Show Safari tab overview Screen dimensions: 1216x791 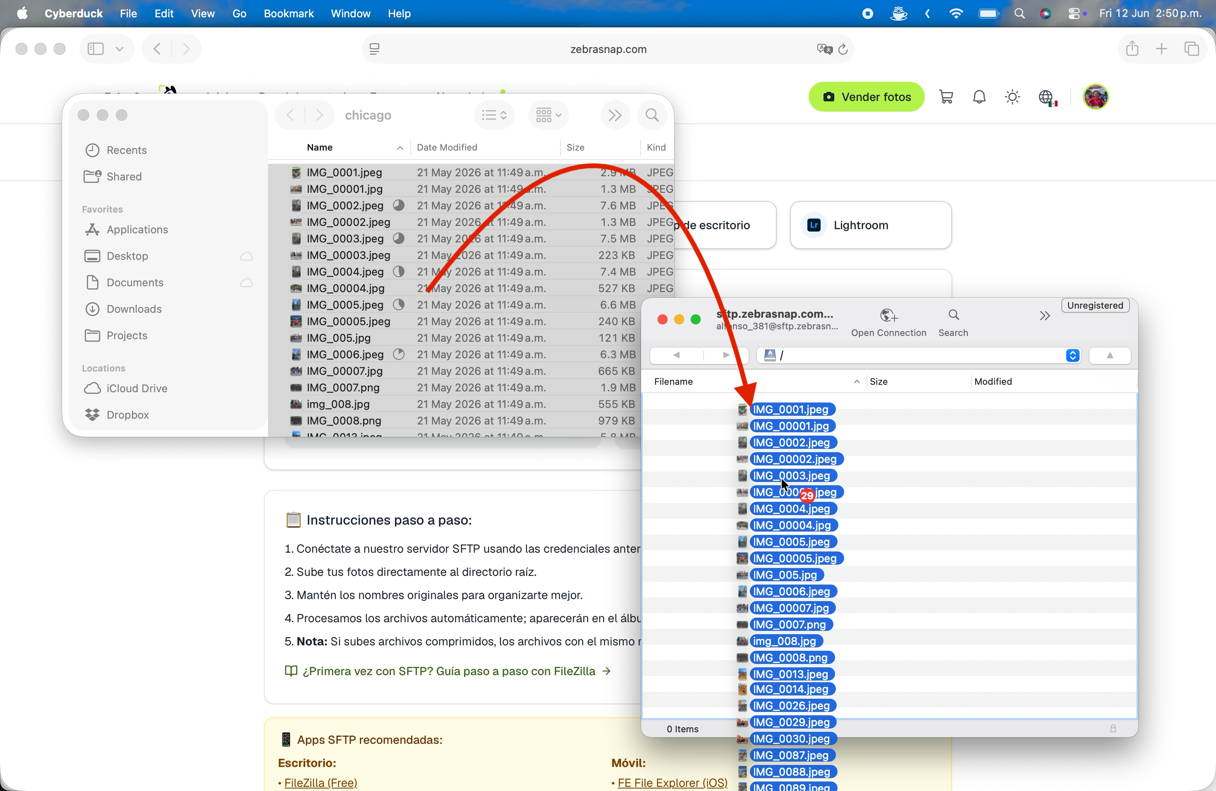(x=1192, y=48)
